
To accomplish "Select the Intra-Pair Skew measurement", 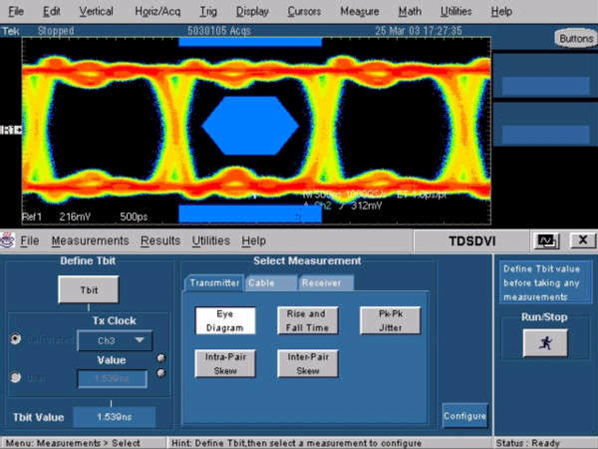I will (x=225, y=363).
